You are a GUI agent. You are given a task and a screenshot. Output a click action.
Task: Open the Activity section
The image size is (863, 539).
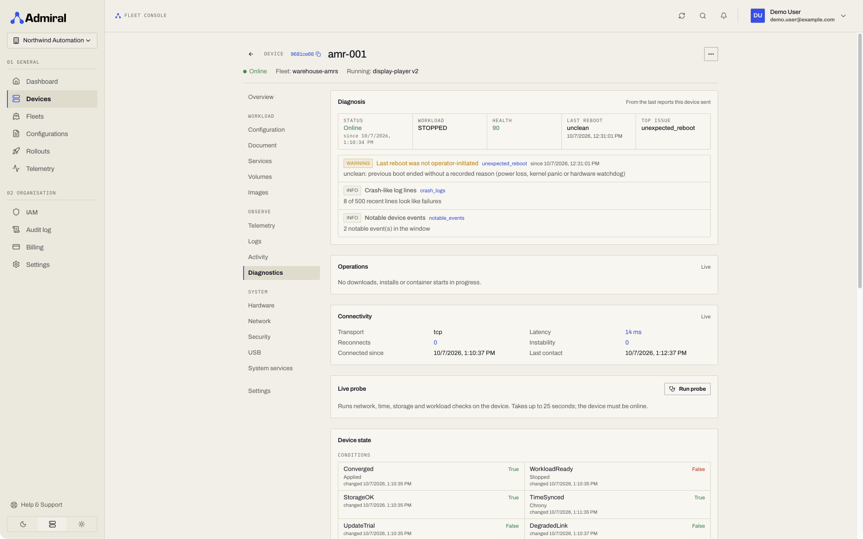(281, 257)
